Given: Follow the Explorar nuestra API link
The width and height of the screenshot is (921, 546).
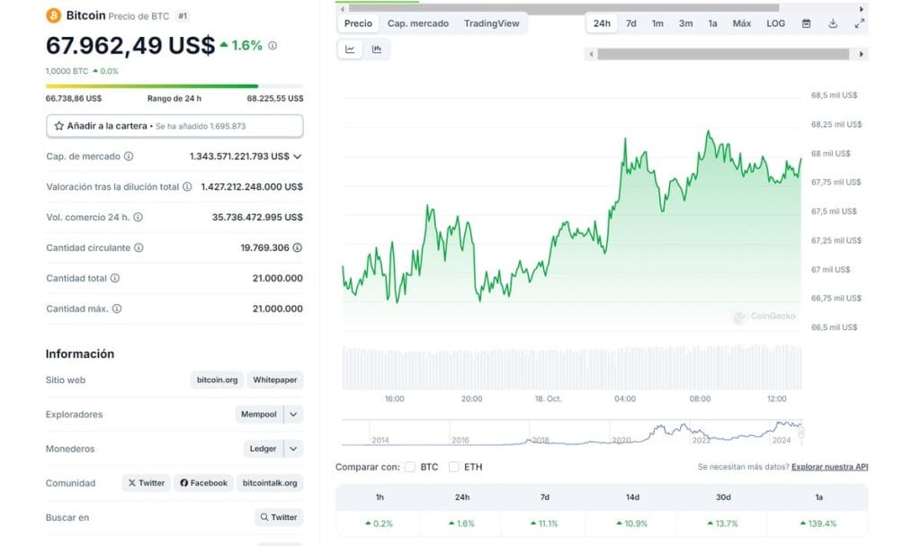Looking at the screenshot, I should (829, 467).
